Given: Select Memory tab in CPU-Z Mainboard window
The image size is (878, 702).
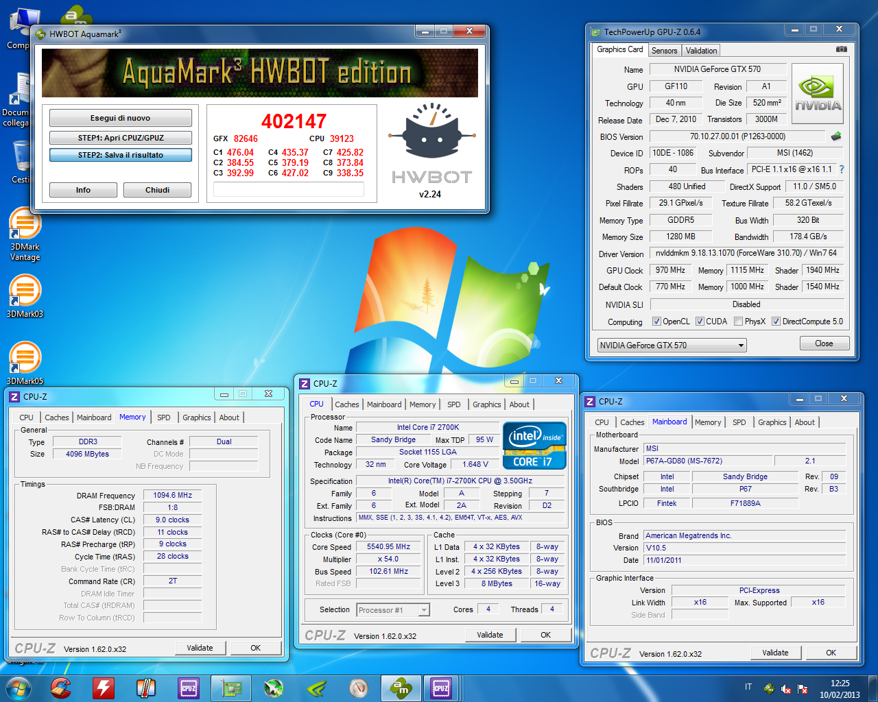Looking at the screenshot, I should 708,422.
